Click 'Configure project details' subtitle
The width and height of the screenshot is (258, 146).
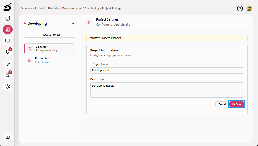click(x=113, y=25)
